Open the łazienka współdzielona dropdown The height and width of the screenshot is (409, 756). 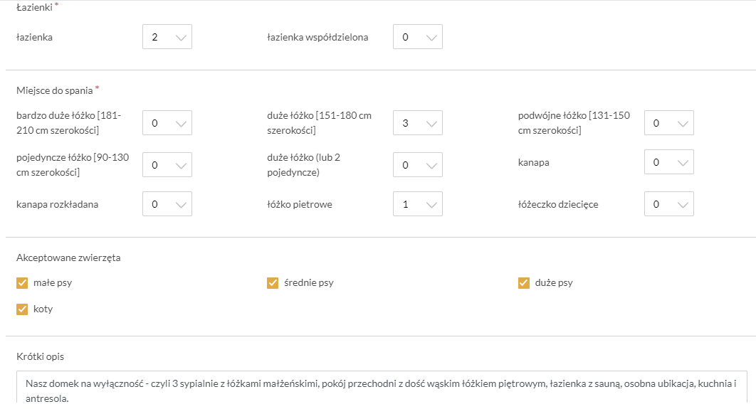pos(418,37)
